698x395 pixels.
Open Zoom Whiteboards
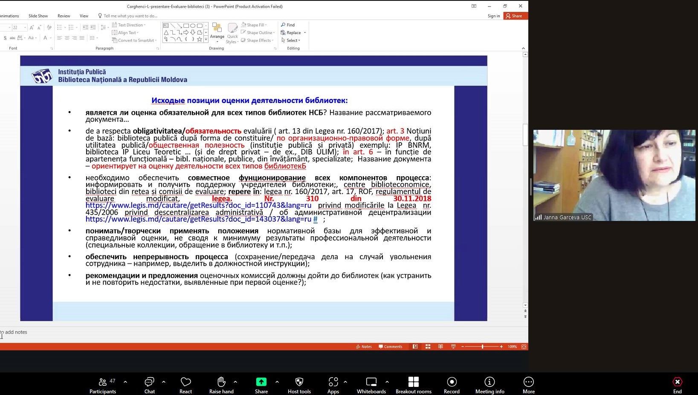(x=371, y=382)
